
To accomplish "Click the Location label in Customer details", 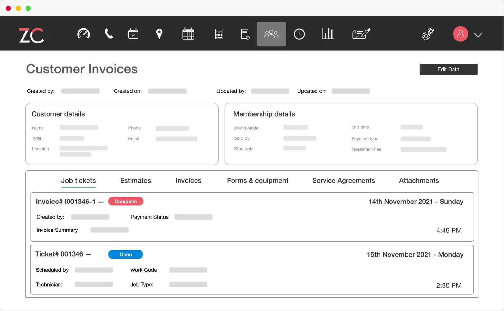I will pos(41,149).
